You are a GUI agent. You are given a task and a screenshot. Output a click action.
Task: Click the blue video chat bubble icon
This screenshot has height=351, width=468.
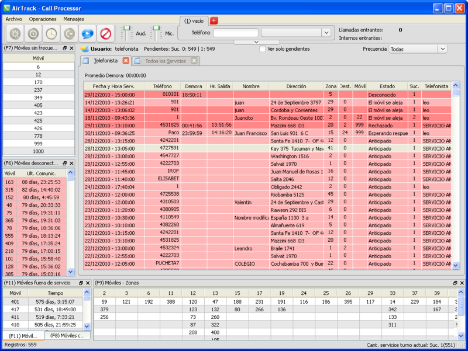87,33
